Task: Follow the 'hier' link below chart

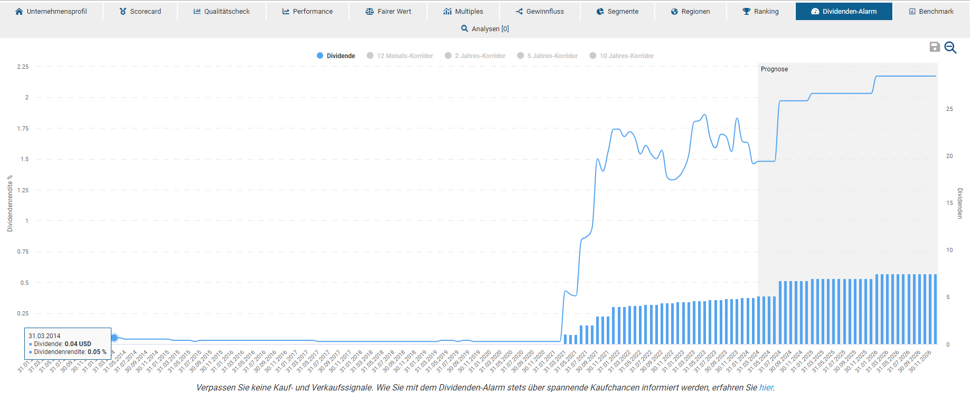Action: [x=766, y=387]
